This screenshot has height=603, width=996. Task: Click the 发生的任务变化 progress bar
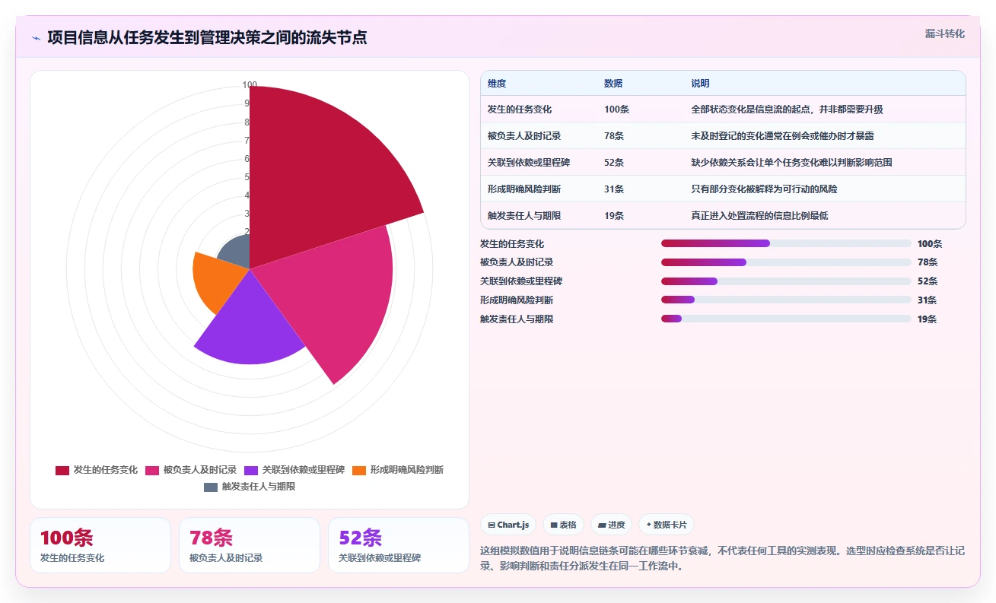[x=786, y=243]
